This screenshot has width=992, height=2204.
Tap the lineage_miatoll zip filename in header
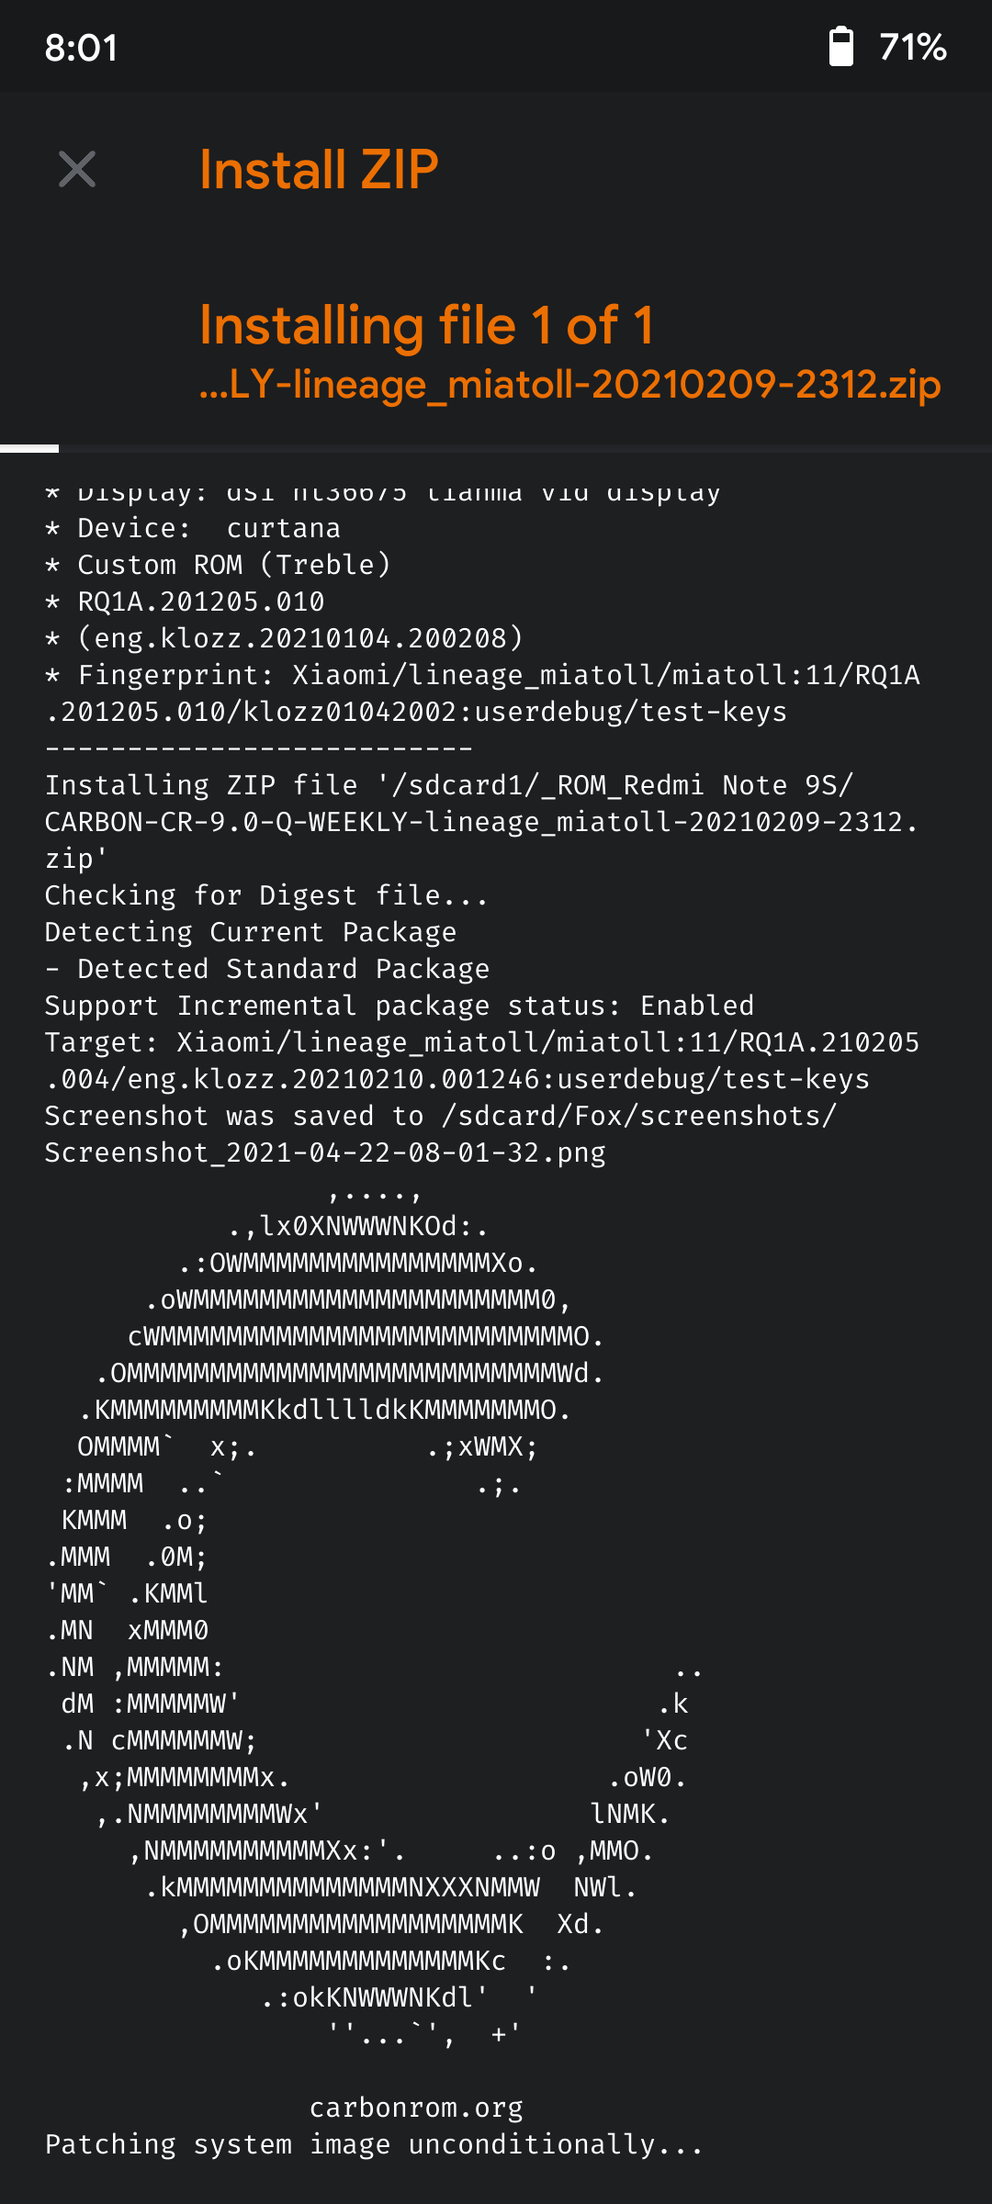pos(570,384)
